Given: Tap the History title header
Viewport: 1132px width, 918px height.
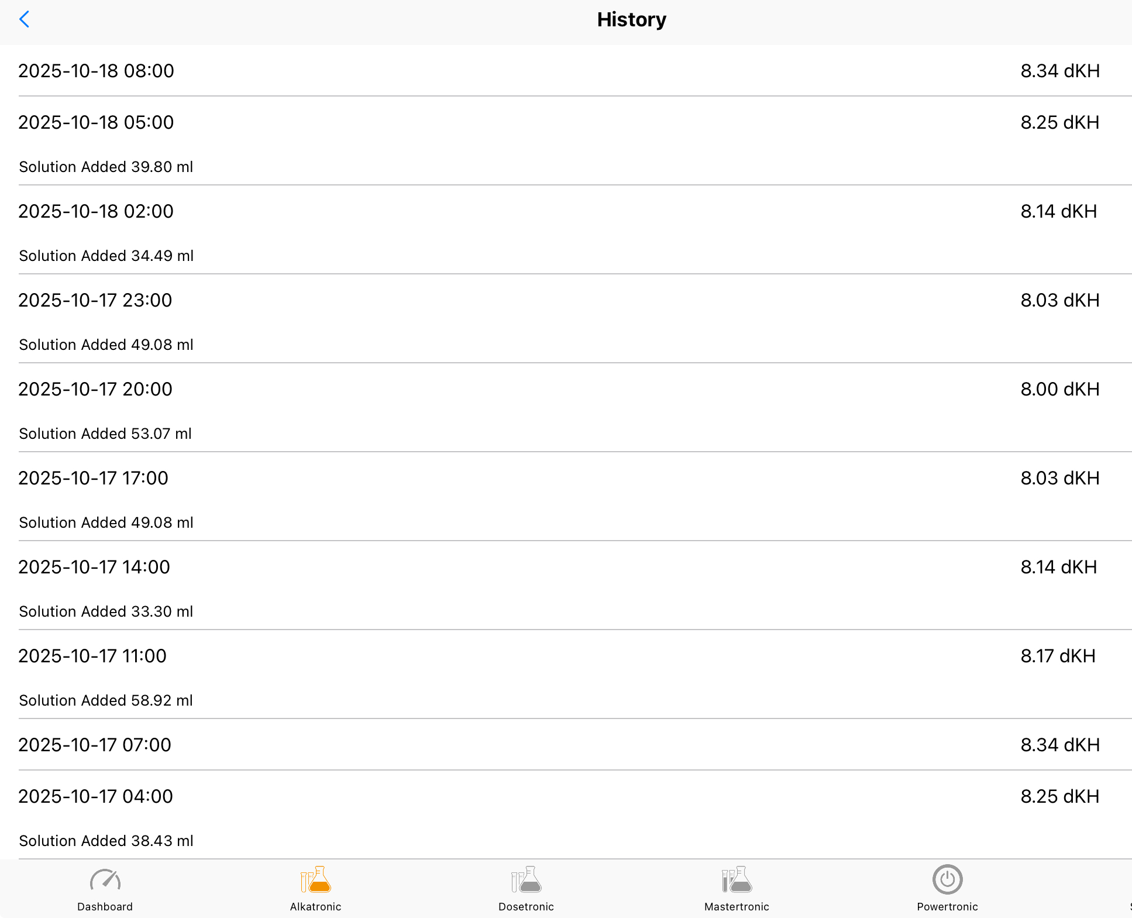Looking at the screenshot, I should 631,20.
